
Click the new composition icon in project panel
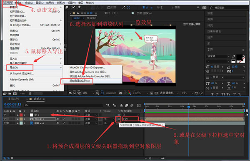click(x=15, y=93)
